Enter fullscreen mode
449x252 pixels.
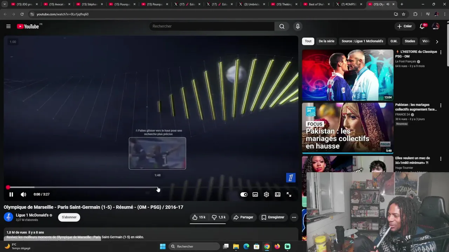[289, 194]
